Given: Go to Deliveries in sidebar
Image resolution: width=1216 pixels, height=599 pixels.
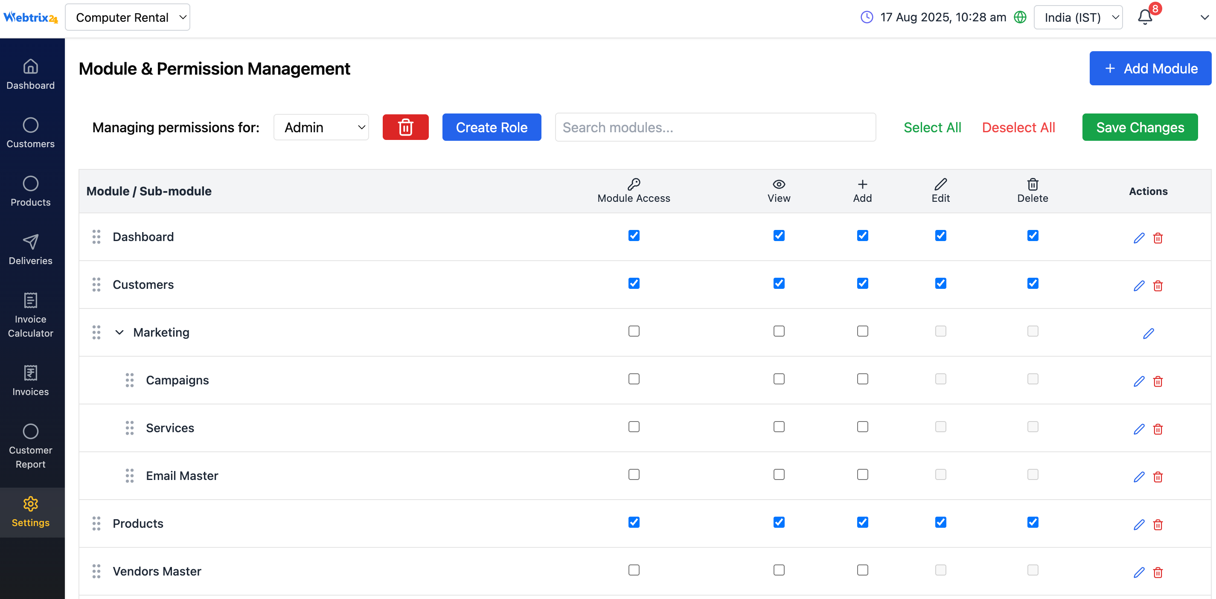Looking at the screenshot, I should click(31, 249).
